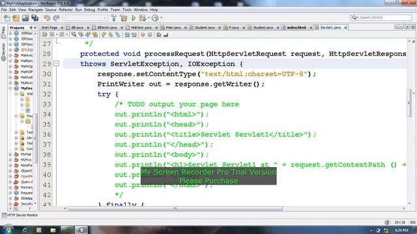
Task: Click the Build Main Project hammer icon
Action: 114,18
